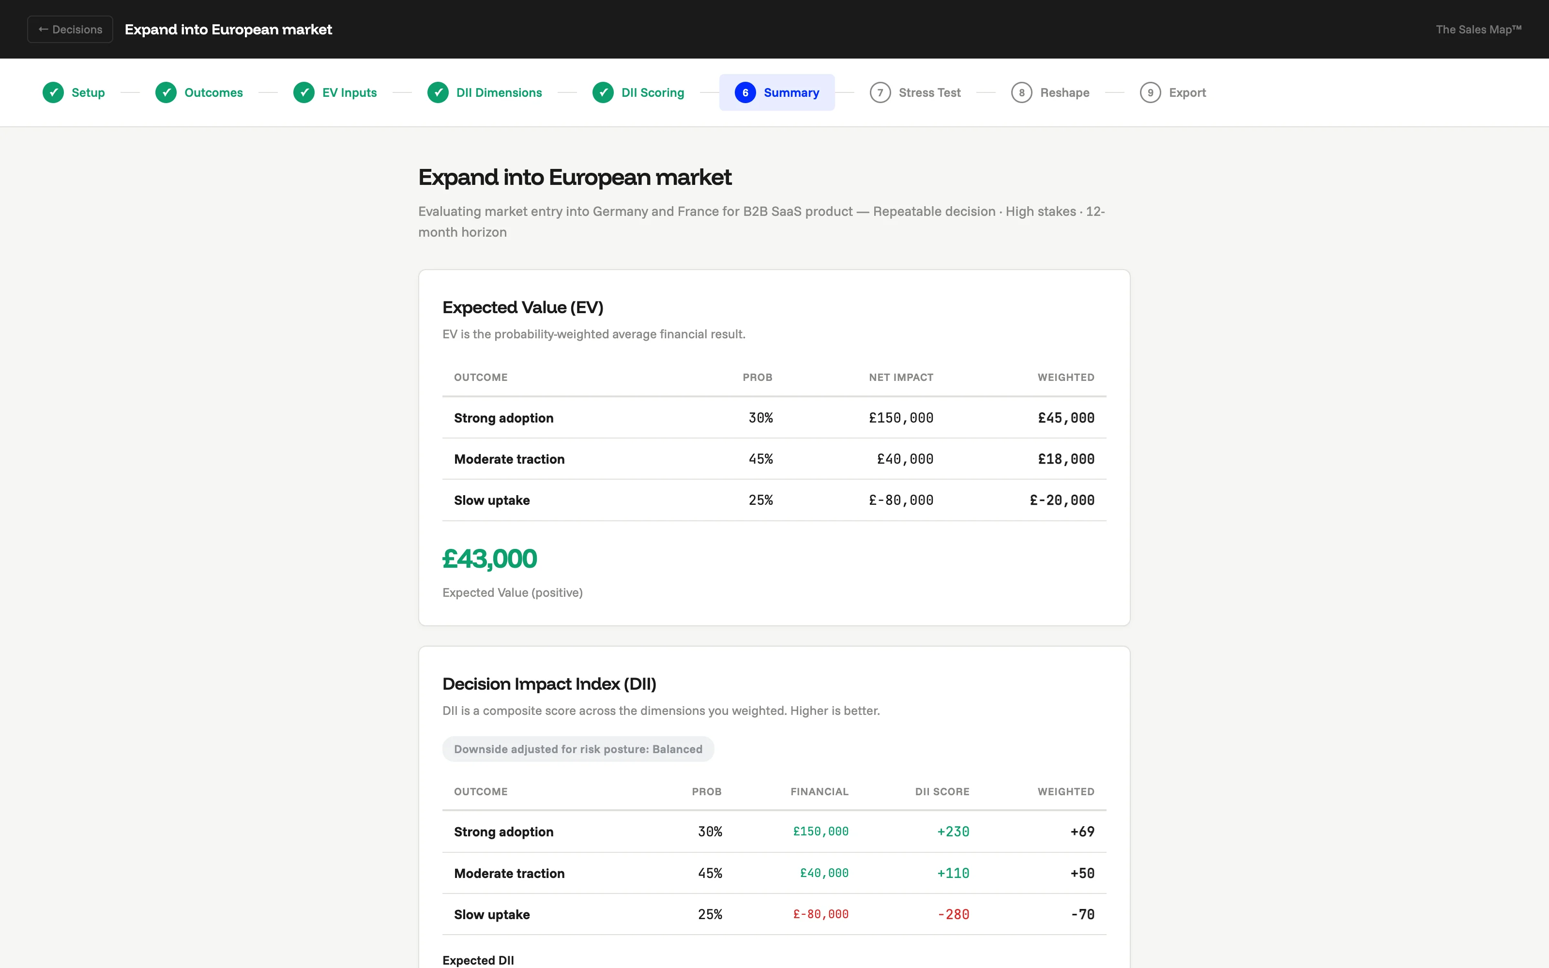Go to the DII Scoring step label

point(652,92)
